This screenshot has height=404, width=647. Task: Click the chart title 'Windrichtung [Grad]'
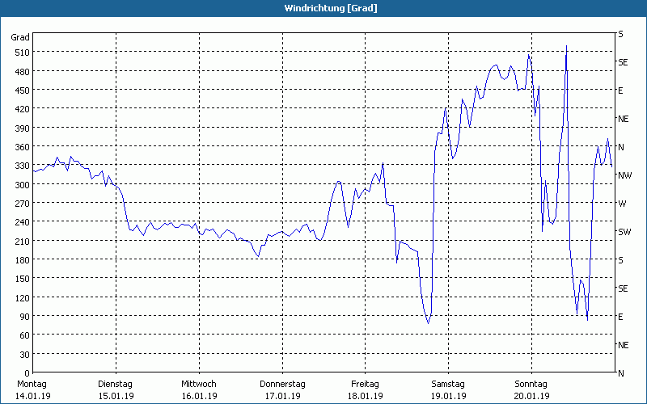(331, 8)
